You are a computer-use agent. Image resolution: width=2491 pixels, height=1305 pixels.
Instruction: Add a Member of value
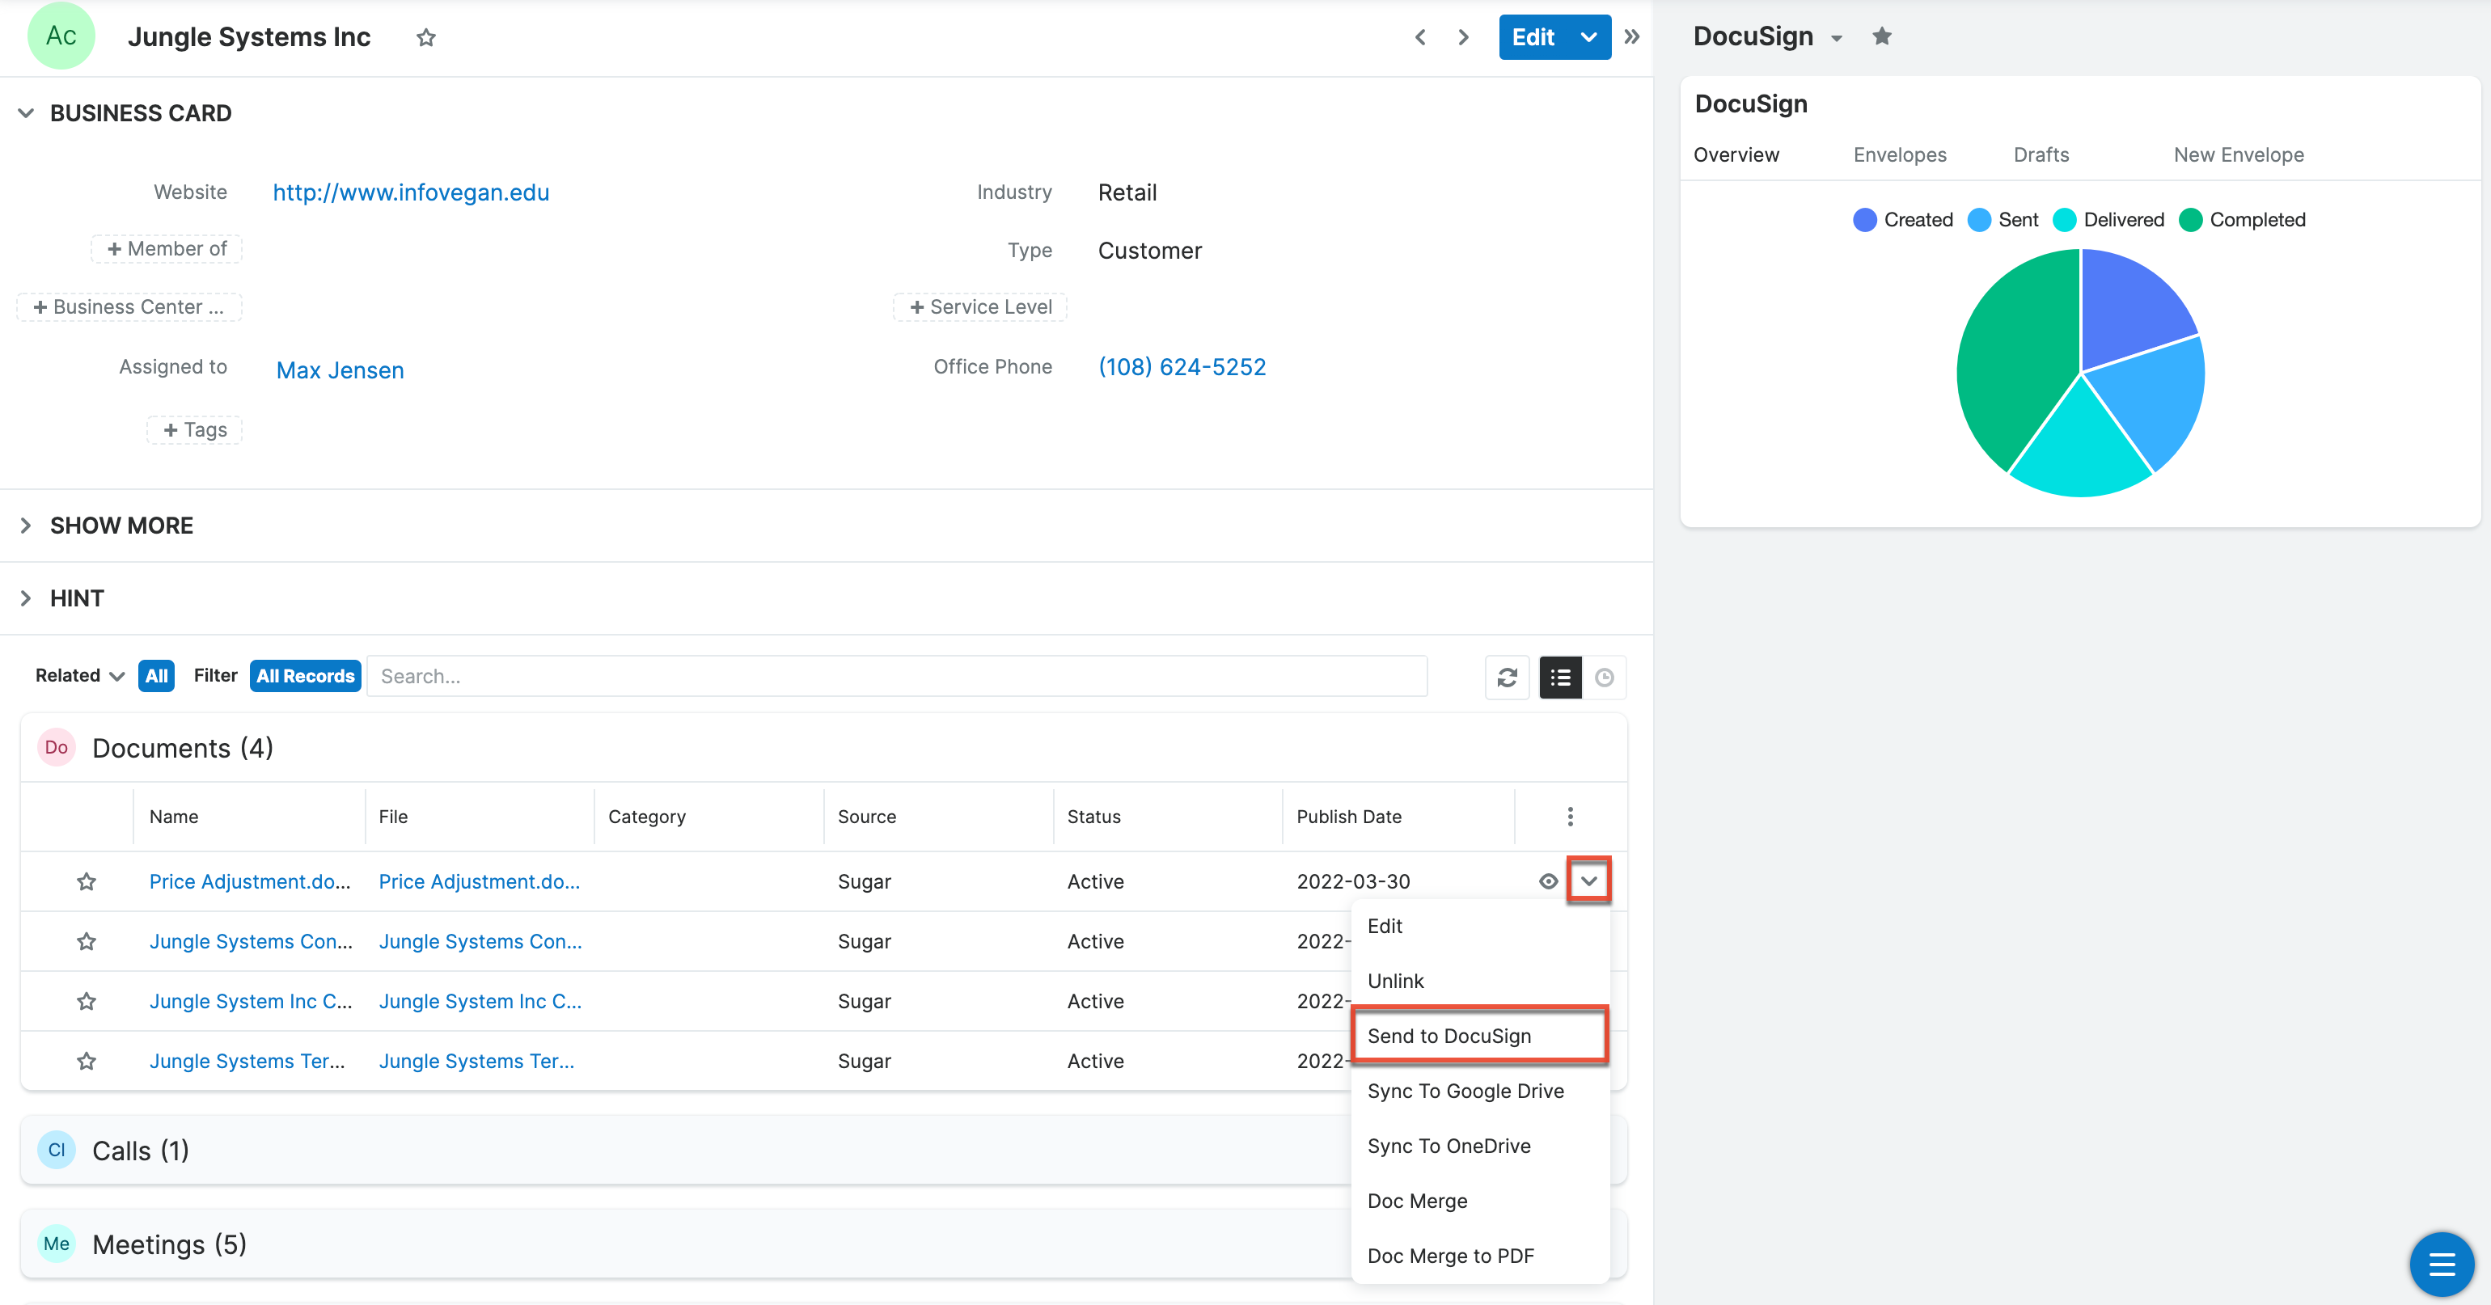click(167, 248)
